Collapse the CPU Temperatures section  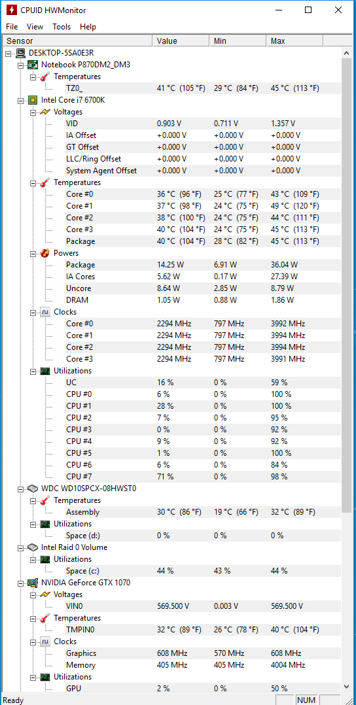coord(33,183)
